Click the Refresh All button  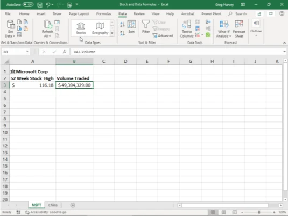tap(47, 29)
